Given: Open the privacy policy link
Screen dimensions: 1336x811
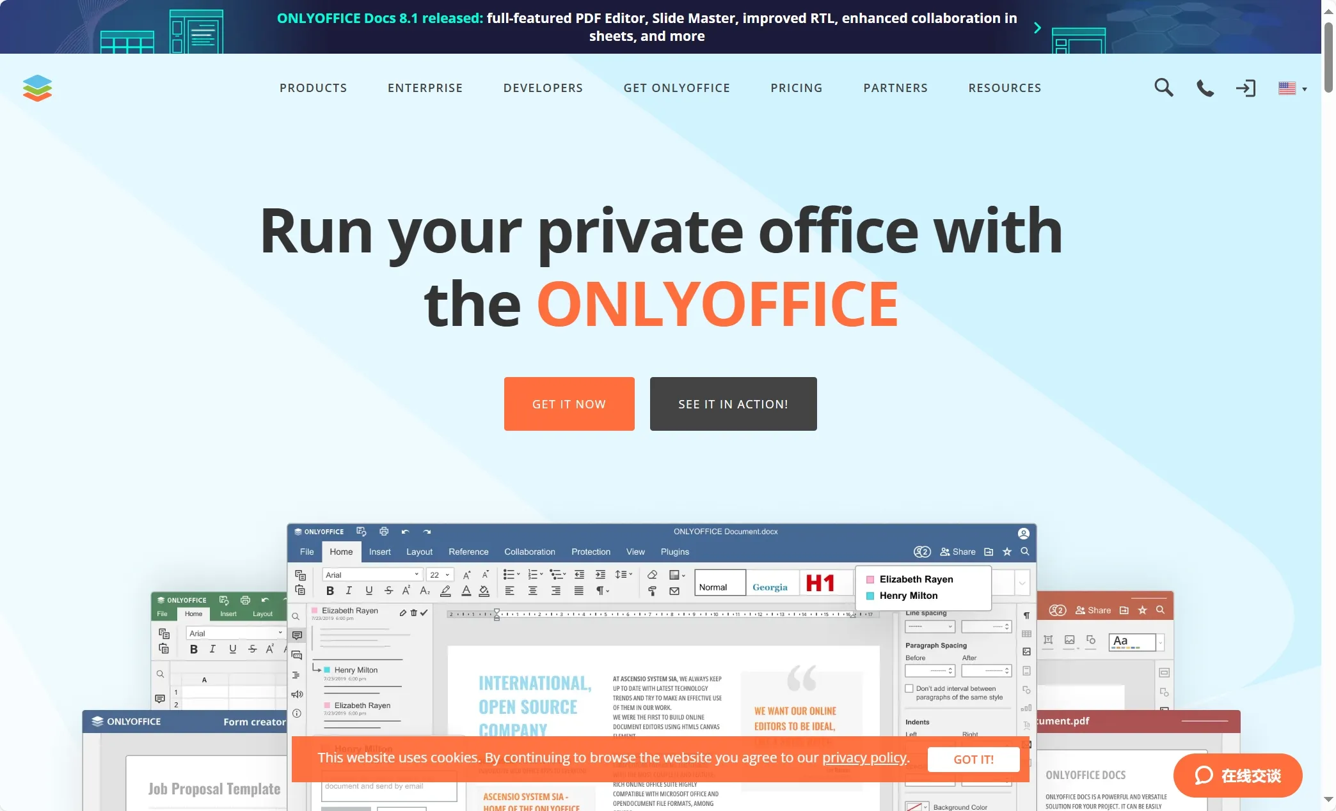Looking at the screenshot, I should tap(864, 759).
